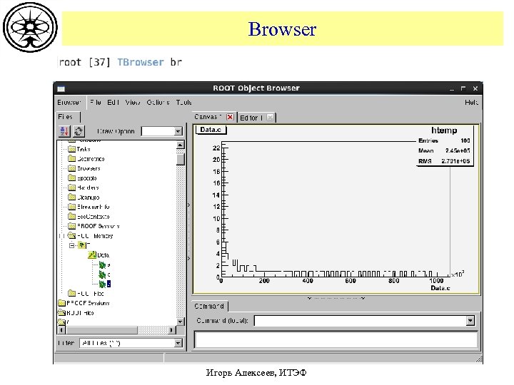Close the Canvas 1 tab
The height and width of the screenshot is (385, 514).
click(x=230, y=117)
